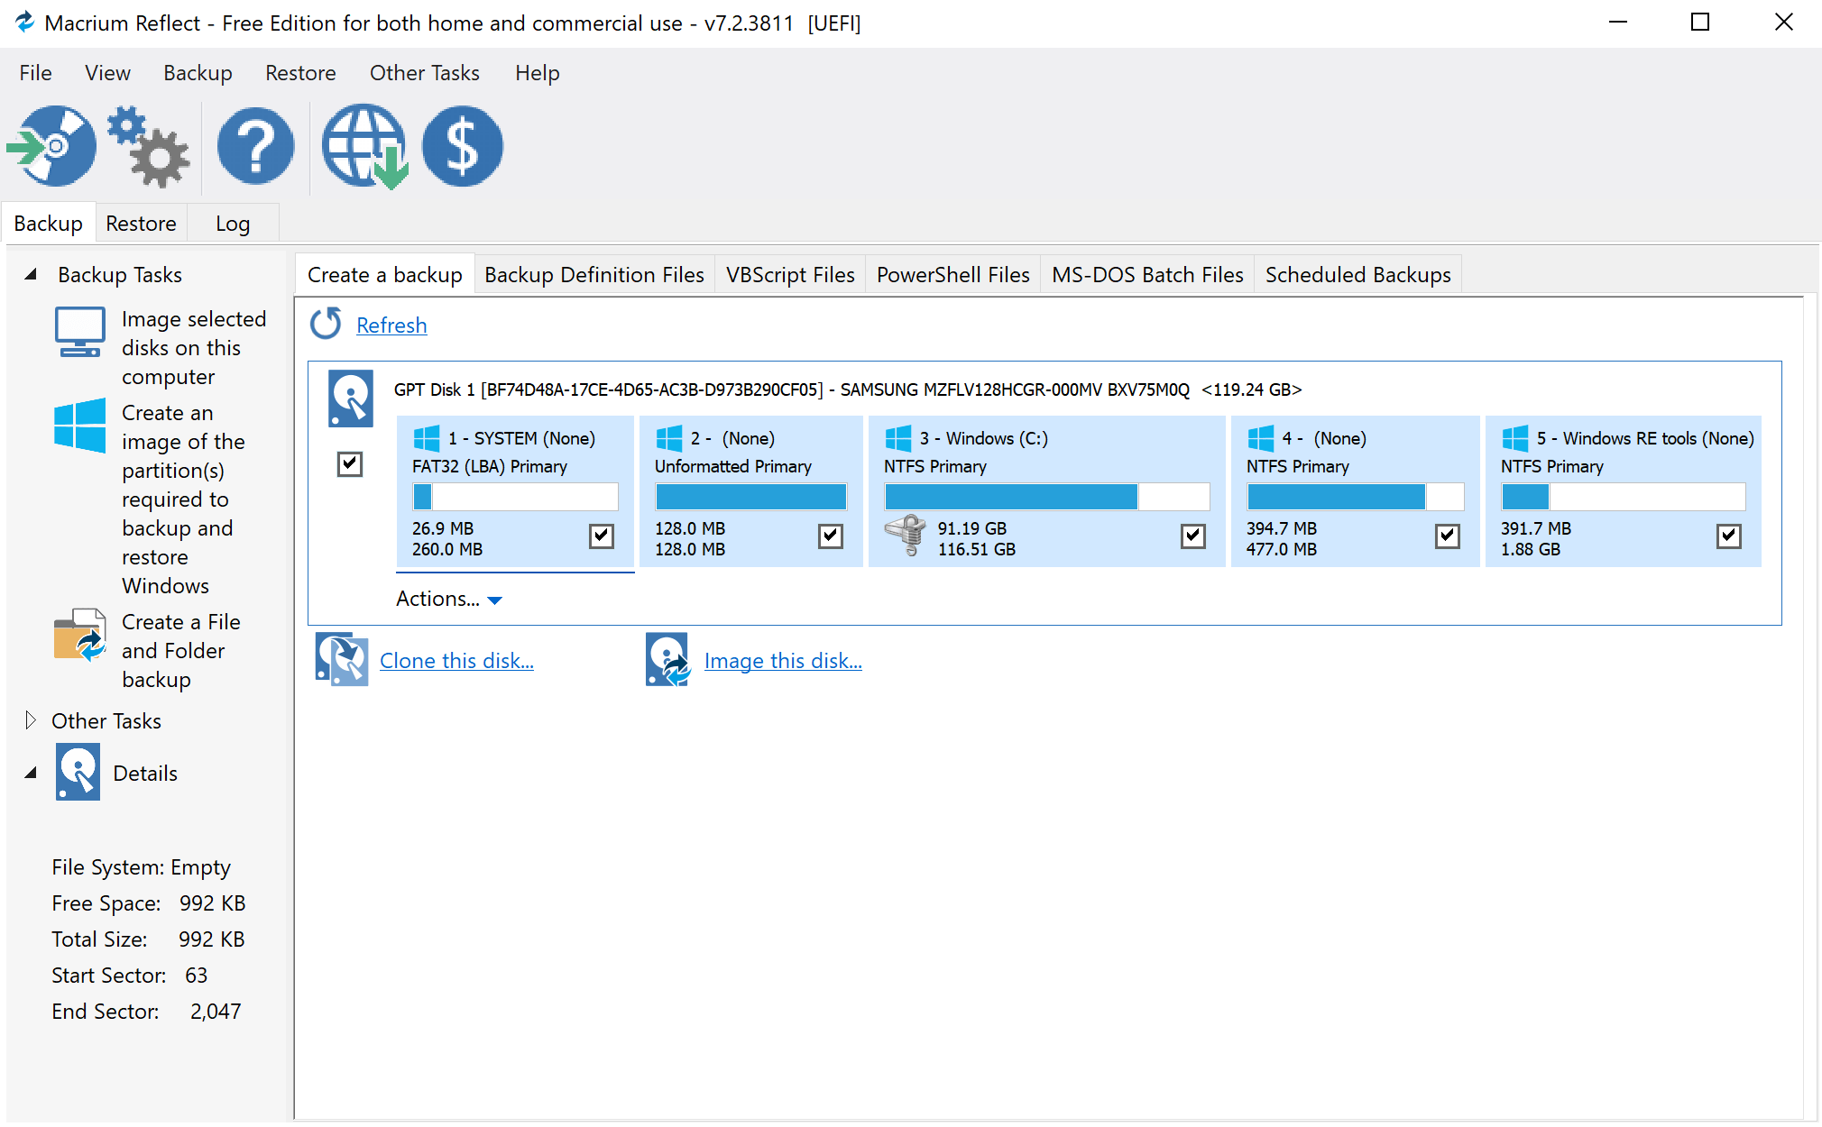The image size is (1822, 1127).
Task: Click the Help question mark icon
Action: (x=255, y=147)
